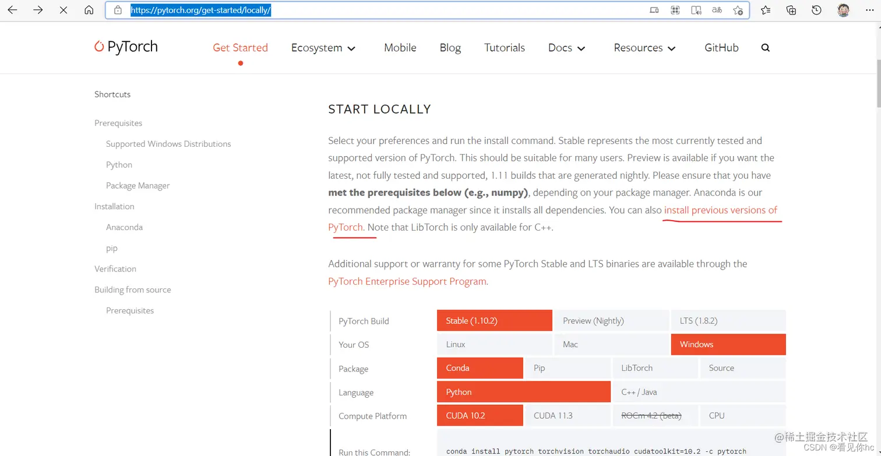
Task: Jump to Anaconda shortcut
Action: [124, 227]
